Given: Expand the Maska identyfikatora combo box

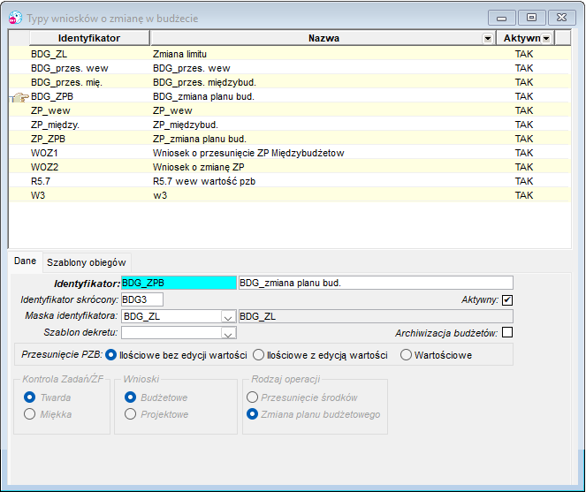Looking at the screenshot, I should pos(228,316).
